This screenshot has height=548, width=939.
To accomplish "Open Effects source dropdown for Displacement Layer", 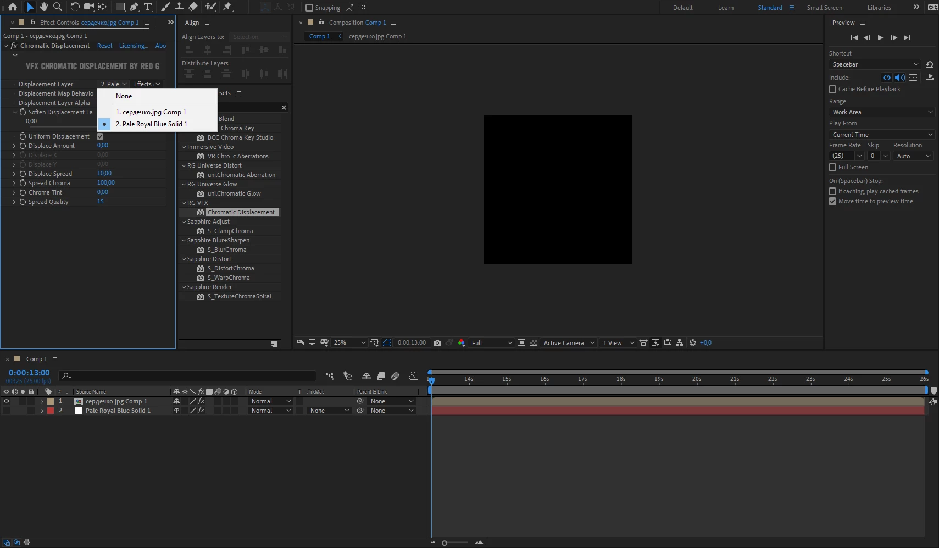I will click(x=147, y=84).
